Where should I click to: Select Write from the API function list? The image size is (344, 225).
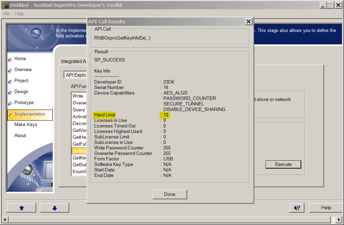tap(78, 96)
